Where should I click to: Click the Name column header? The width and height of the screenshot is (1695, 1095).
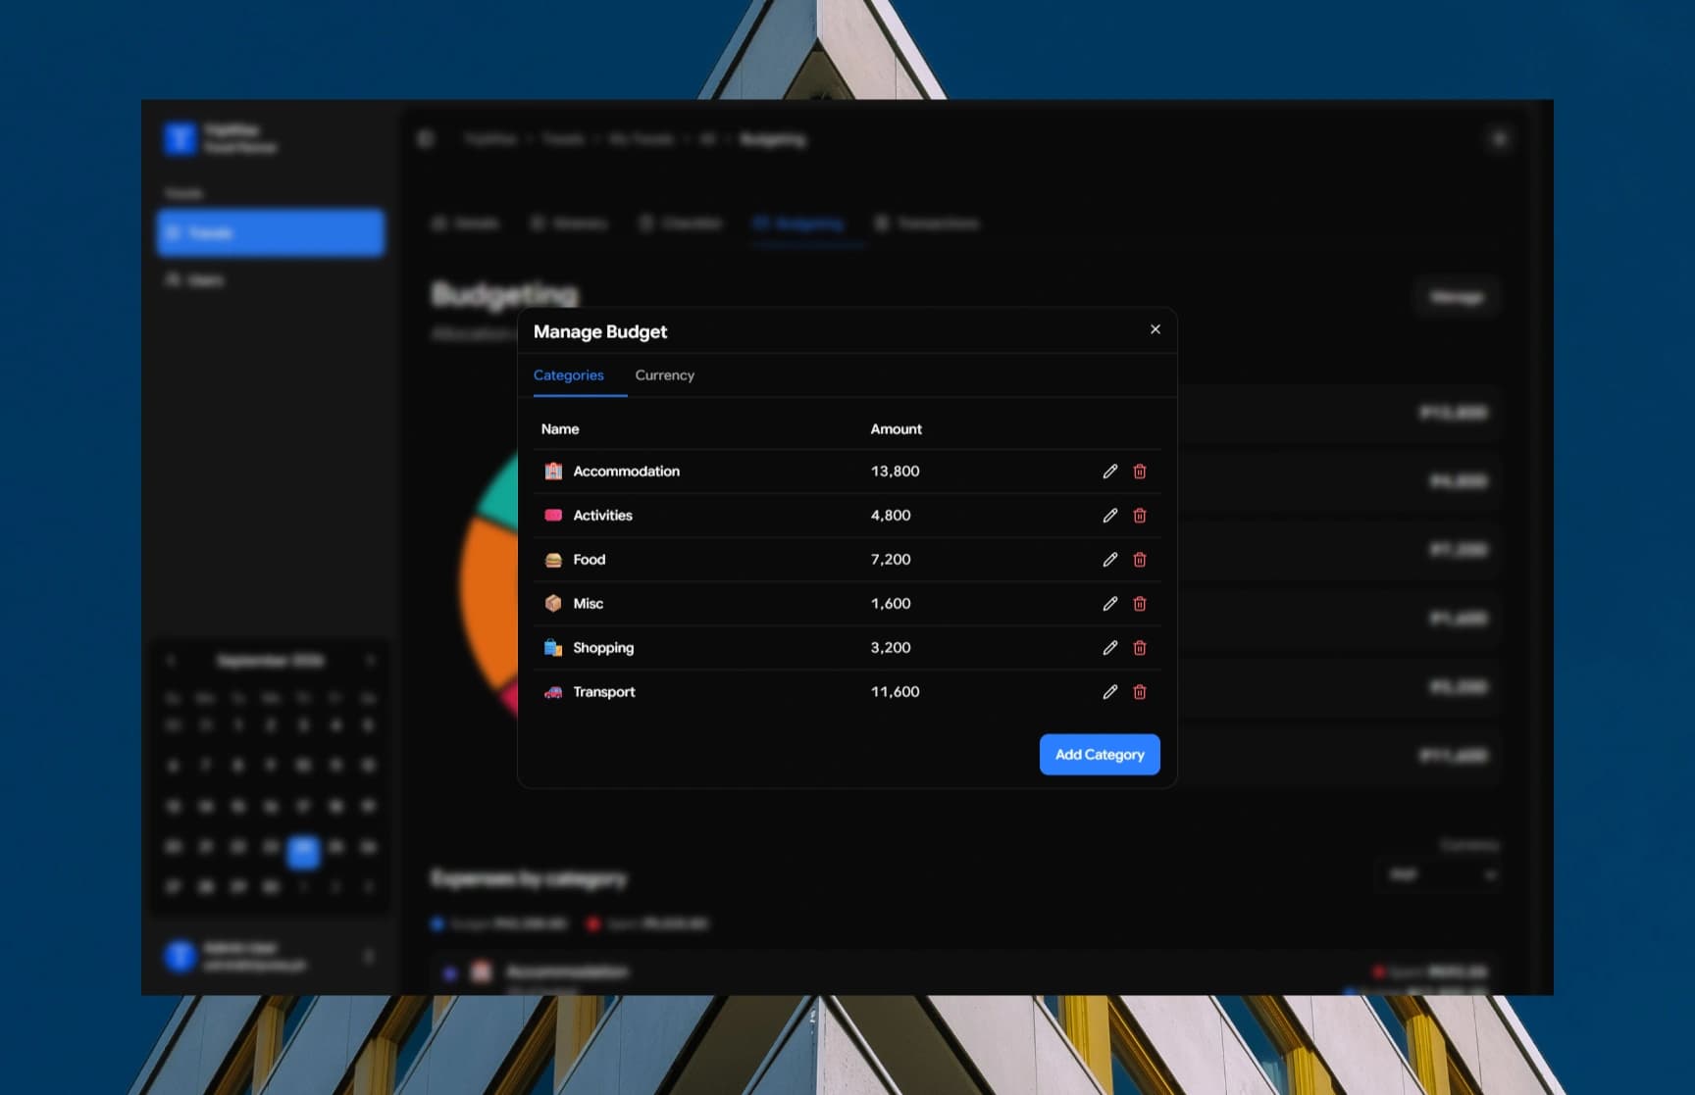[560, 429]
